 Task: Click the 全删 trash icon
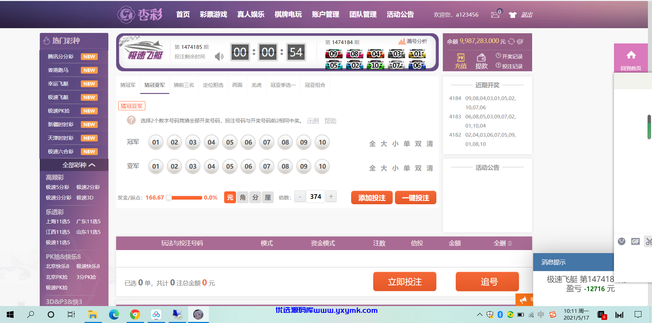[x=510, y=243]
